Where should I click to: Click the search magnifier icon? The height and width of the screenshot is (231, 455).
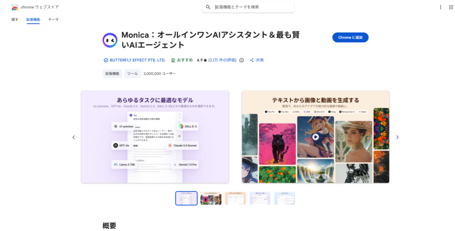pyautogui.click(x=208, y=7)
